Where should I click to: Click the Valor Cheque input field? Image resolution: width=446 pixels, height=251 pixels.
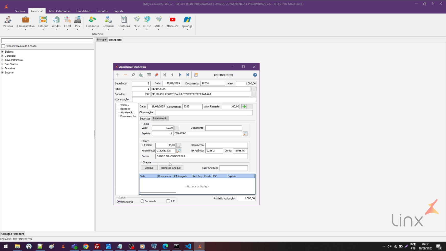233,168
